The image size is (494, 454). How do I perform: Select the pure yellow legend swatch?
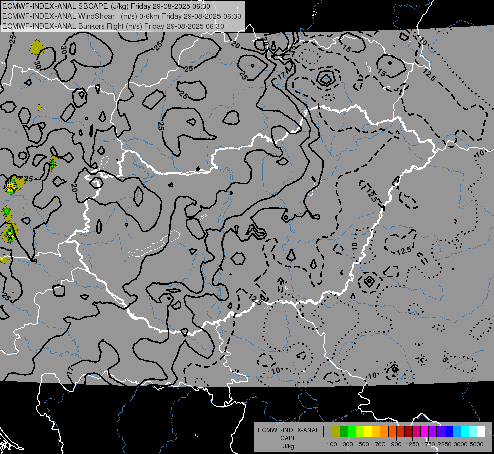(x=368, y=431)
